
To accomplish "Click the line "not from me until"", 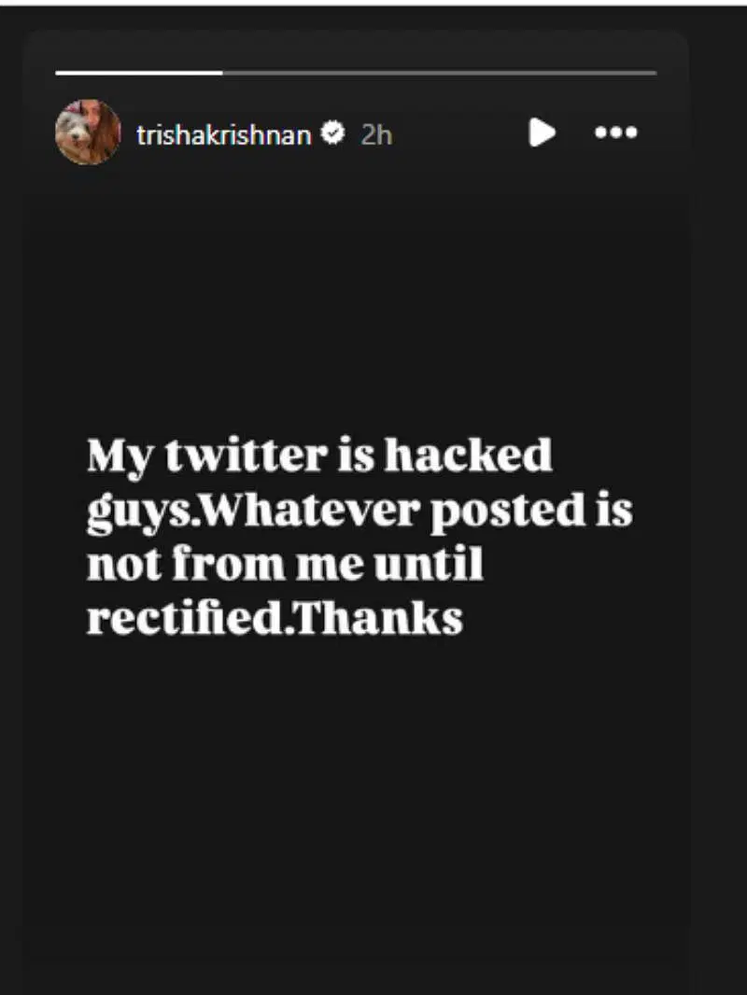I will (285, 566).
